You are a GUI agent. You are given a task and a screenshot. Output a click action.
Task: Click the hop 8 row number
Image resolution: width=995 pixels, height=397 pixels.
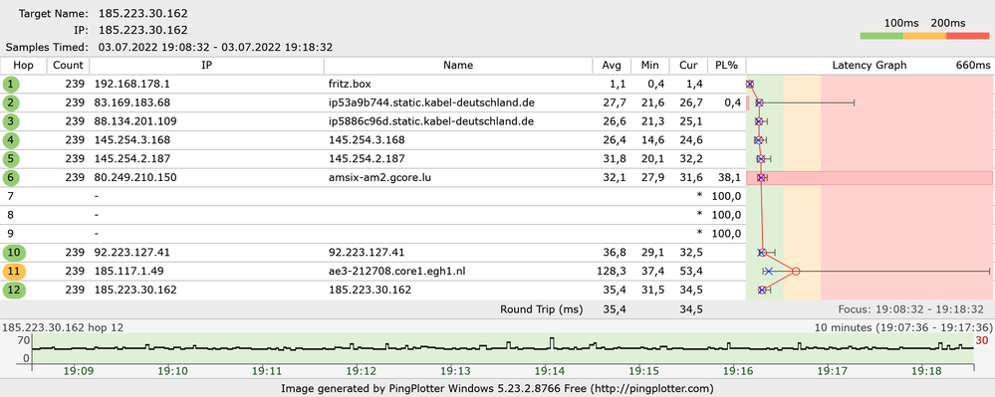tap(11, 215)
